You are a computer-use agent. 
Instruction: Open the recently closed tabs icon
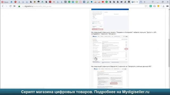141,2
